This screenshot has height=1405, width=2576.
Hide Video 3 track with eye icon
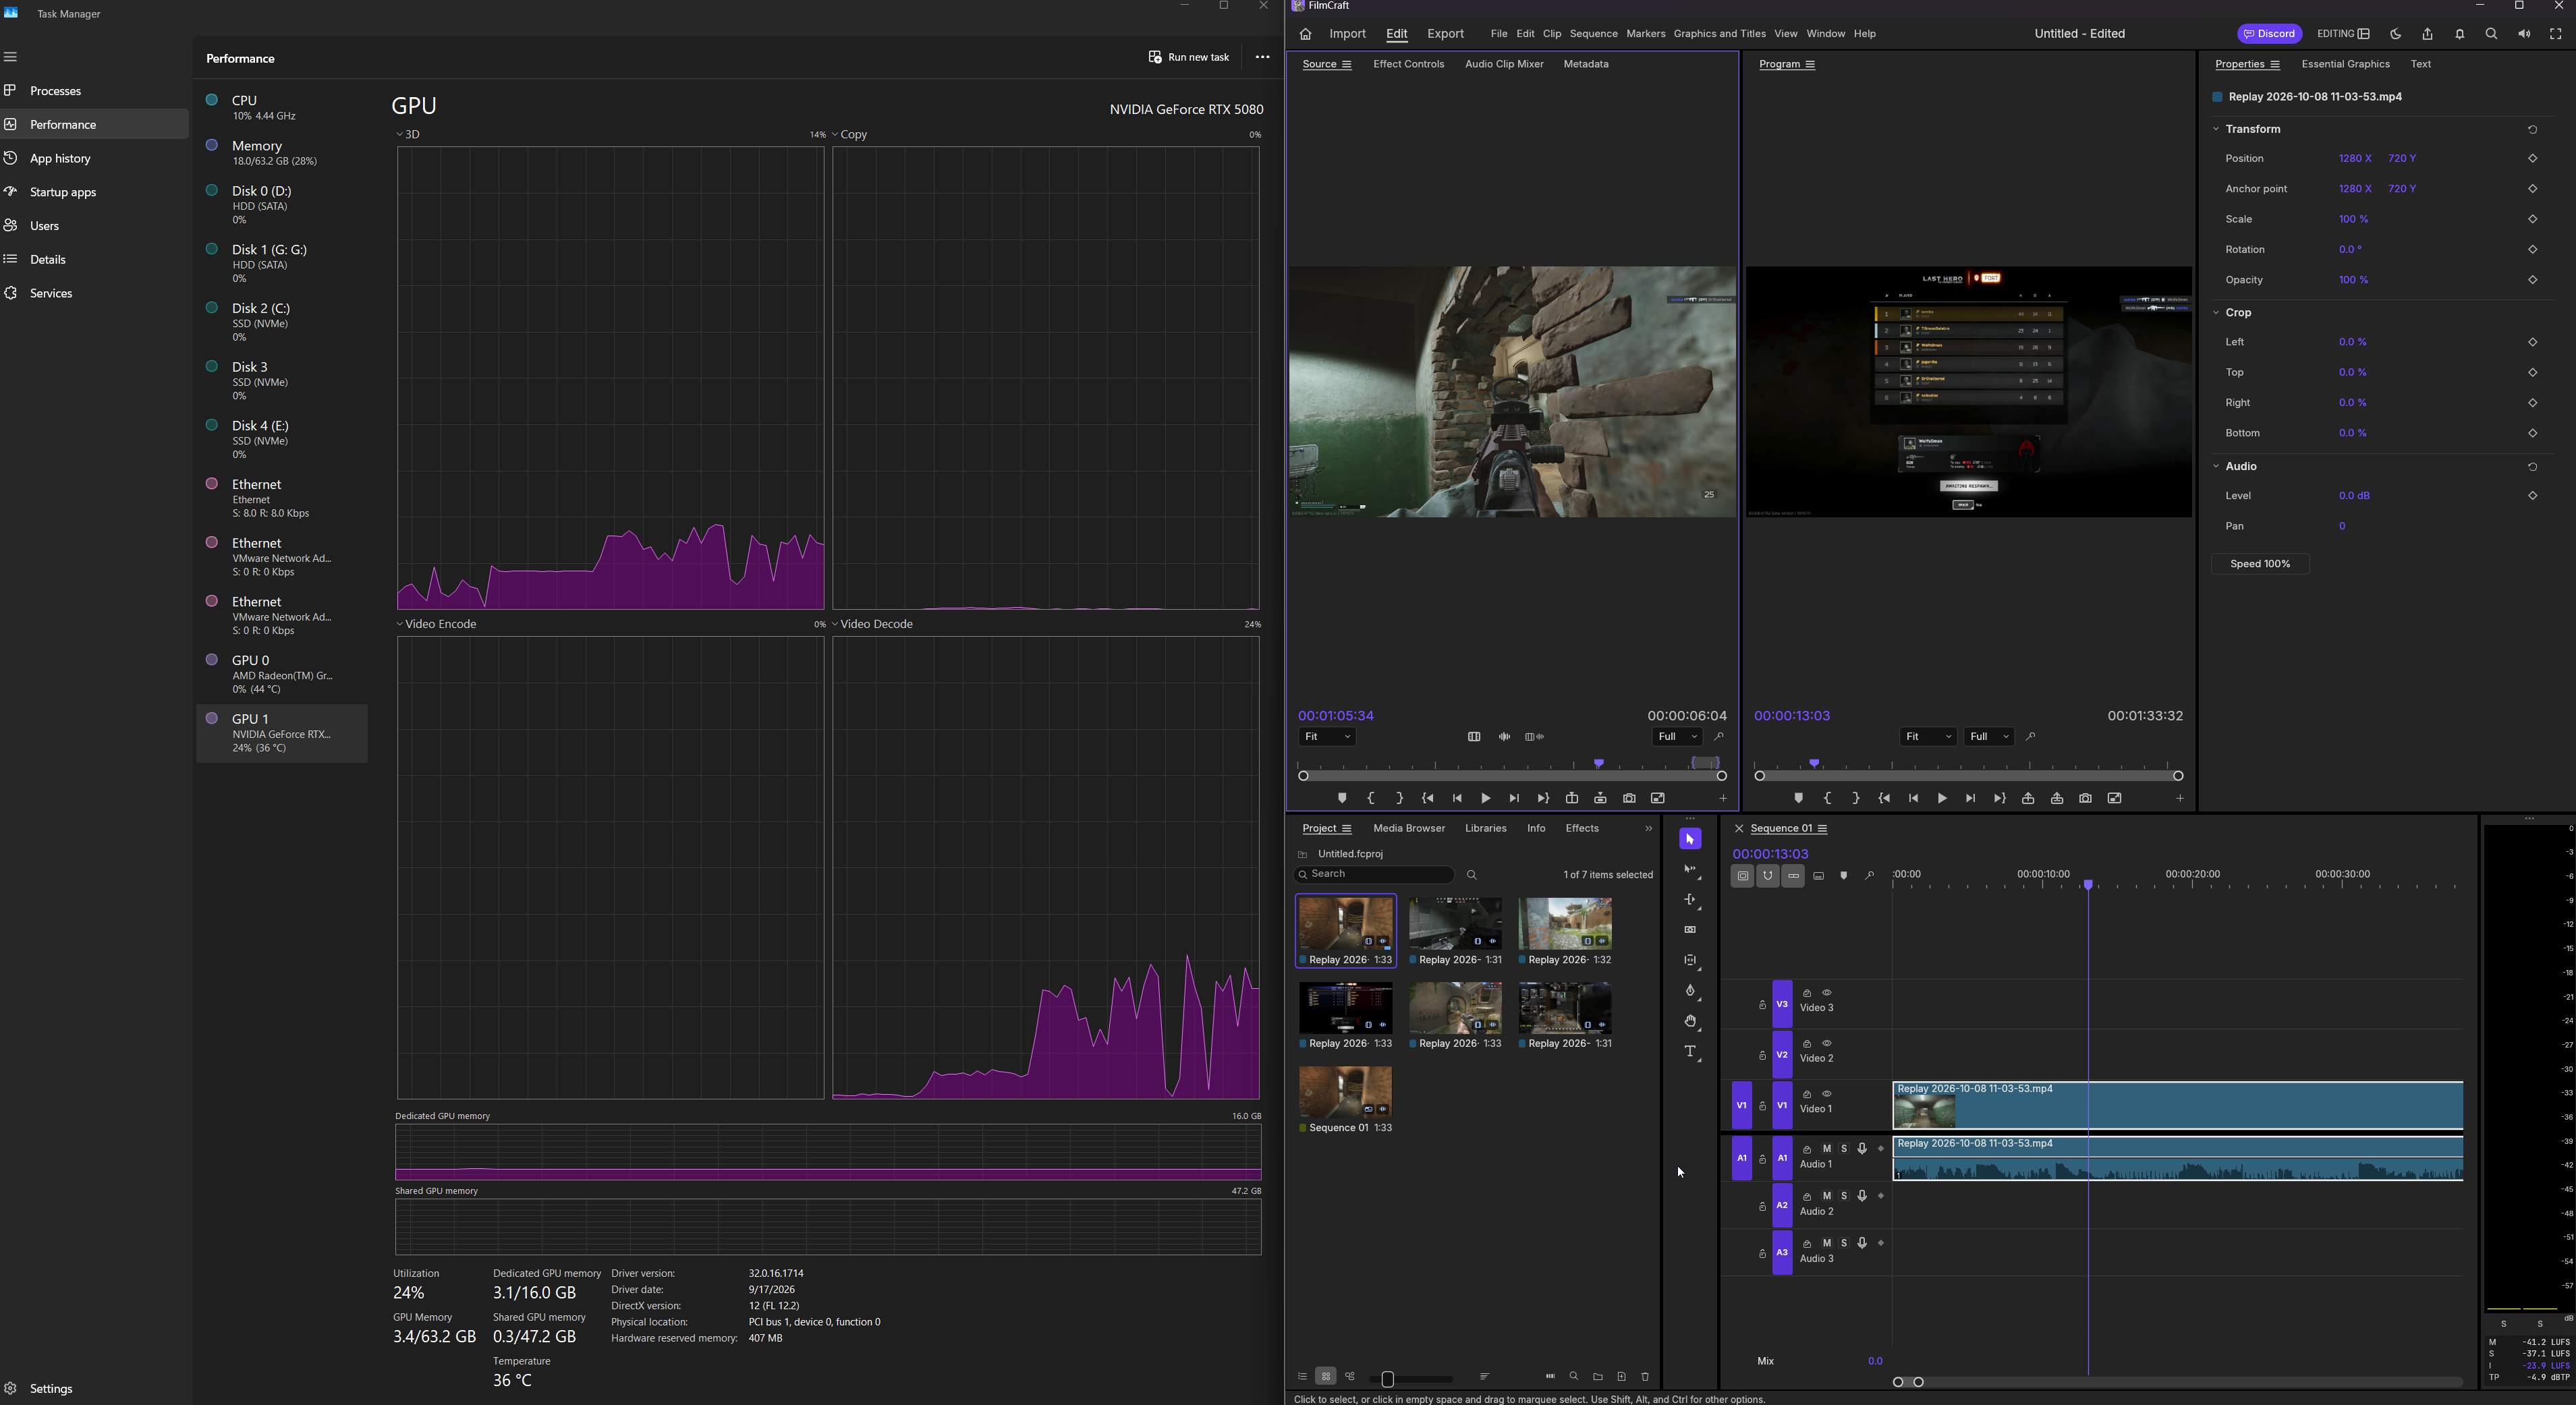click(1826, 993)
